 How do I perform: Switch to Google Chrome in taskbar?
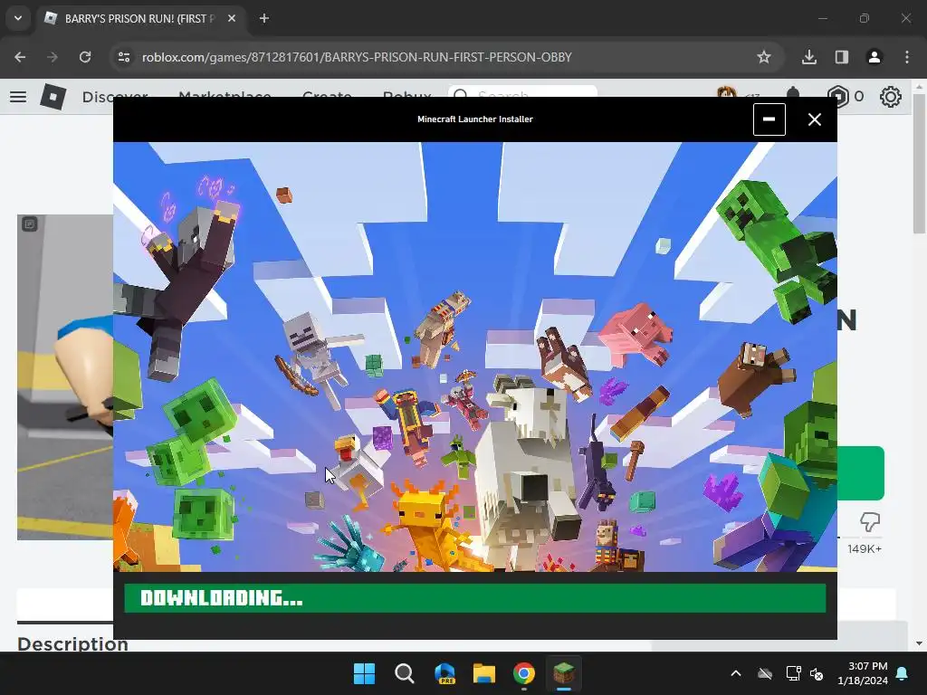(x=524, y=673)
